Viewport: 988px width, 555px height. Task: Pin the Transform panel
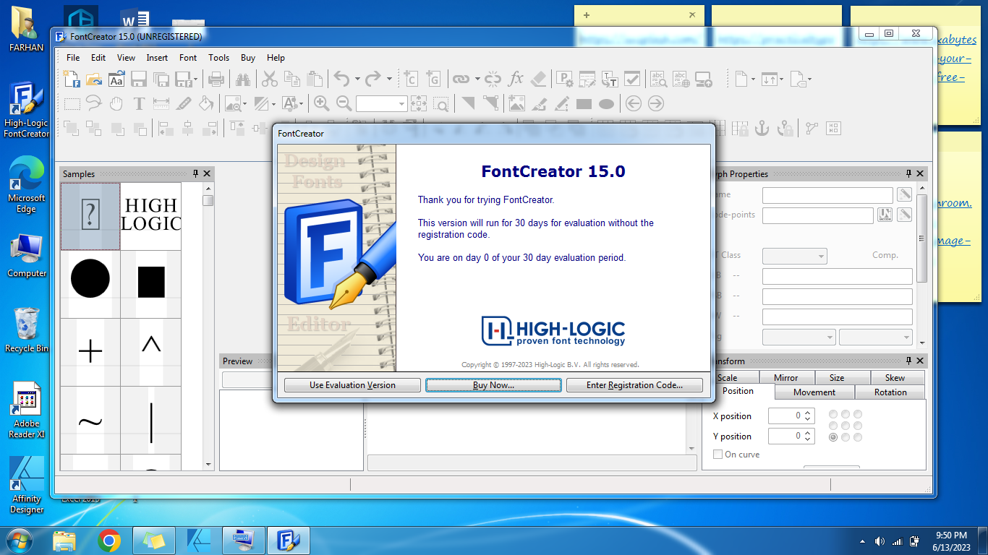[909, 361]
